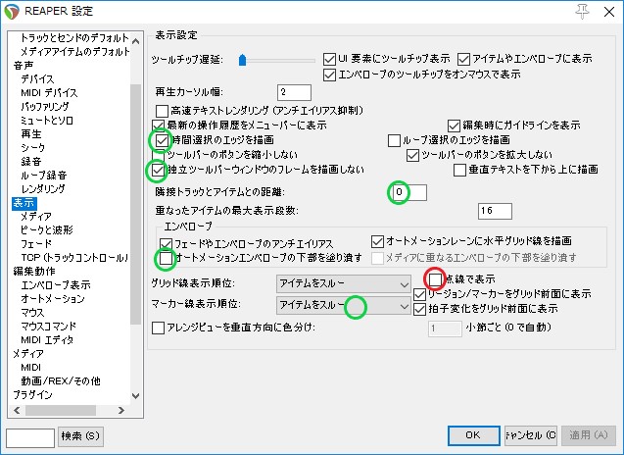
Task: Select フェード in settings tree
Action: tap(36, 244)
